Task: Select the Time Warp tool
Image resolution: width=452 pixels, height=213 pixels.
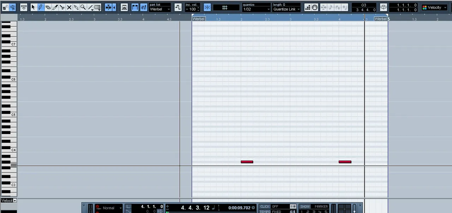Action: coord(98,7)
